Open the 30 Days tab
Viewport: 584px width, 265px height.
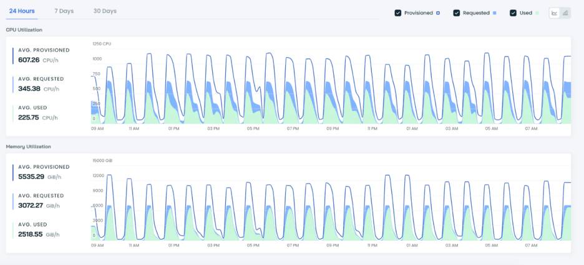[x=105, y=11]
